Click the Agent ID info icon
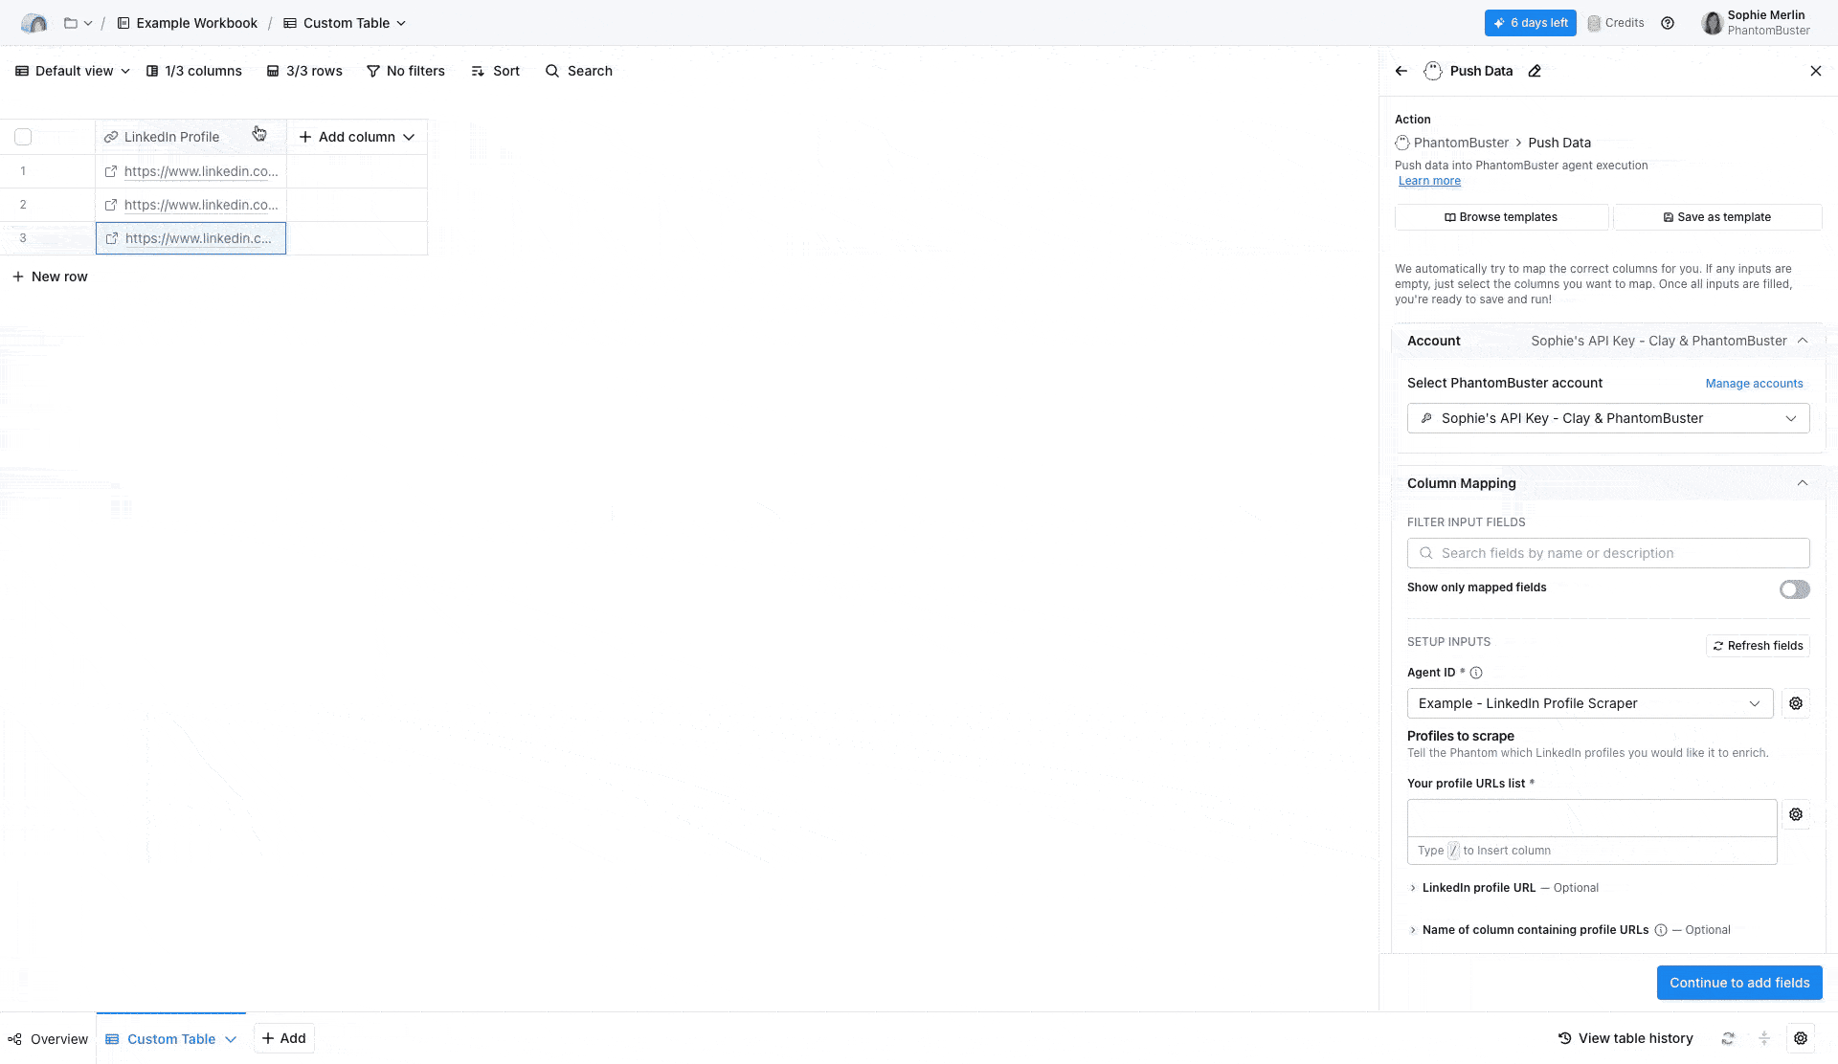The width and height of the screenshot is (1838, 1064). tap(1476, 673)
